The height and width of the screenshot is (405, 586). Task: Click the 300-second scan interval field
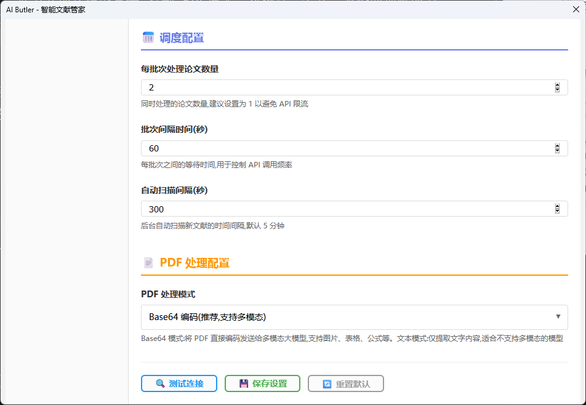click(x=308, y=209)
